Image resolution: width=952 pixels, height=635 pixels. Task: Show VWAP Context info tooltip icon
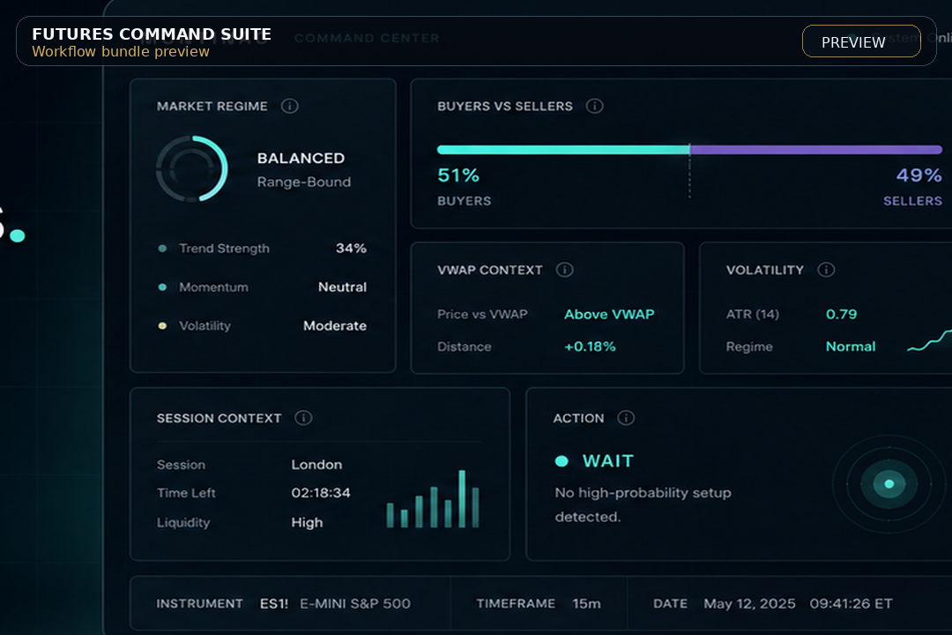[x=565, y=270]
